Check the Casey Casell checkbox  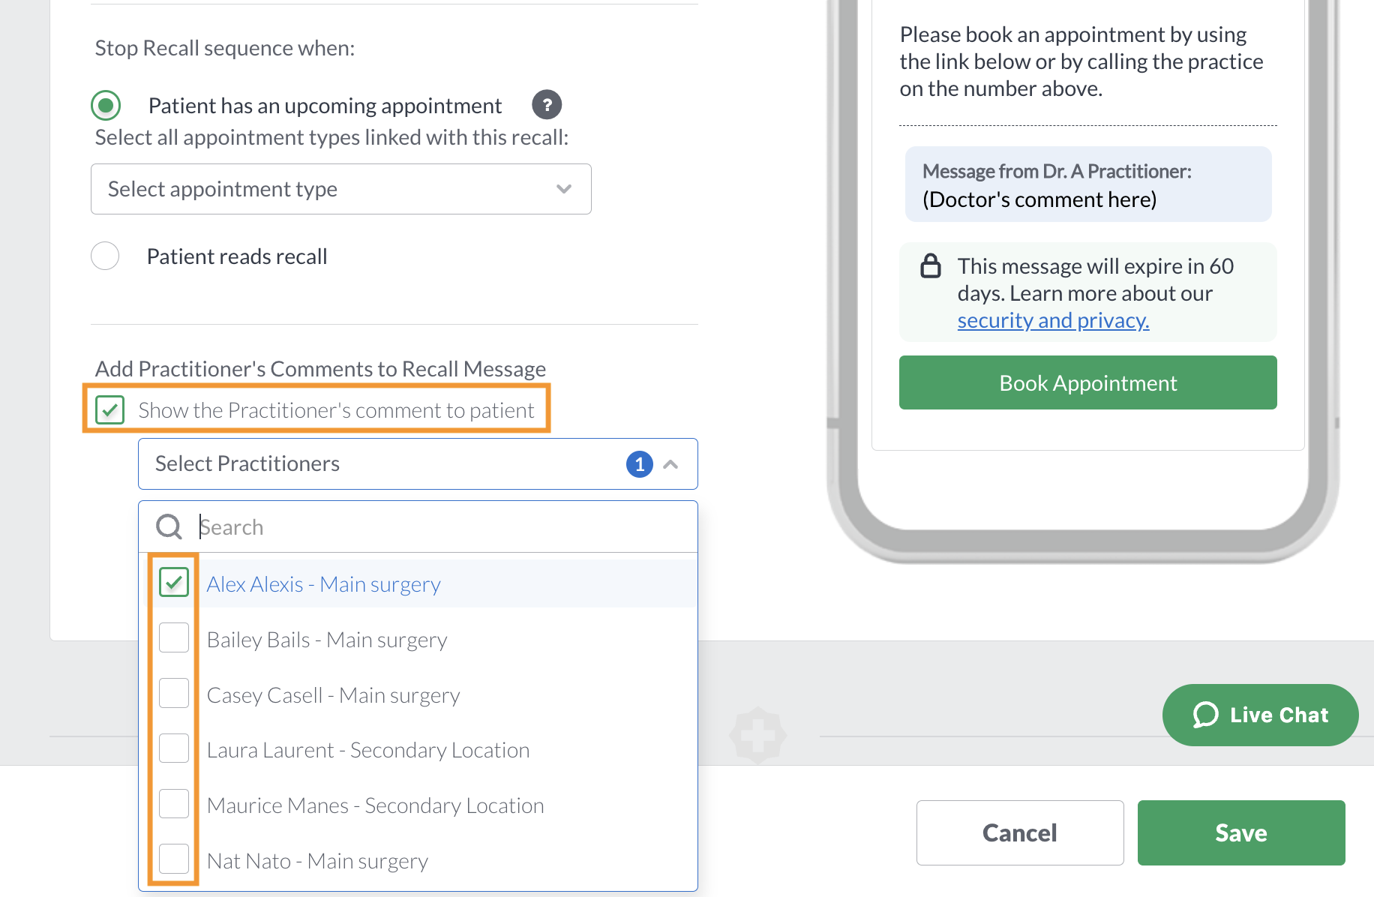[174, 694]
